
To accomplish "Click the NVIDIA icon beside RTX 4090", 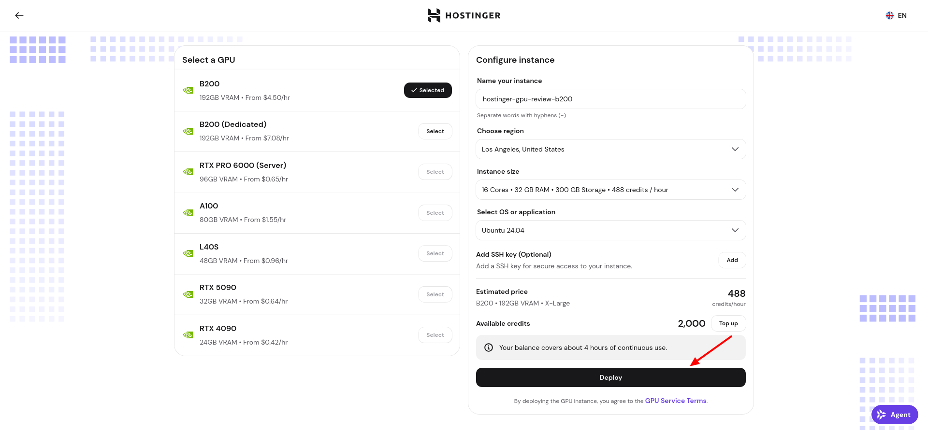I will (x=188, y=335).
